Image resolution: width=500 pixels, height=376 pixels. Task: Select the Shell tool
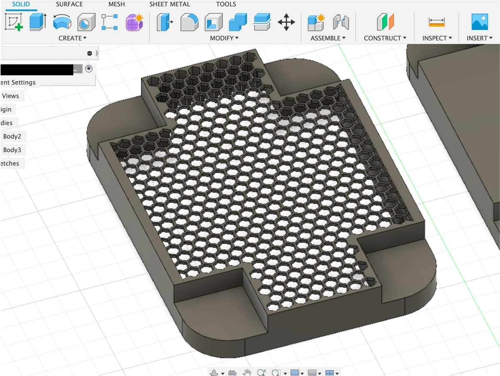pos(213,22)
